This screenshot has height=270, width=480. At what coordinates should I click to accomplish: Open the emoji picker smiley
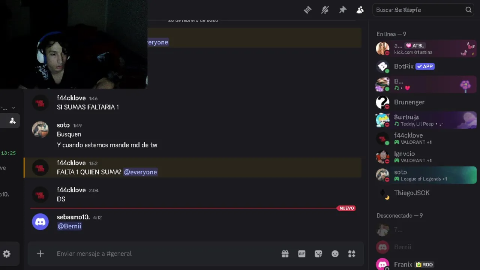coord(335,254)
